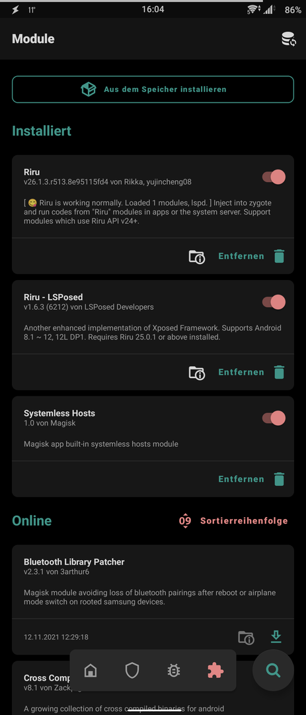Toggle the Systemless Hosts module switch
Screen dimensions: 306x715
pos(274,418)
